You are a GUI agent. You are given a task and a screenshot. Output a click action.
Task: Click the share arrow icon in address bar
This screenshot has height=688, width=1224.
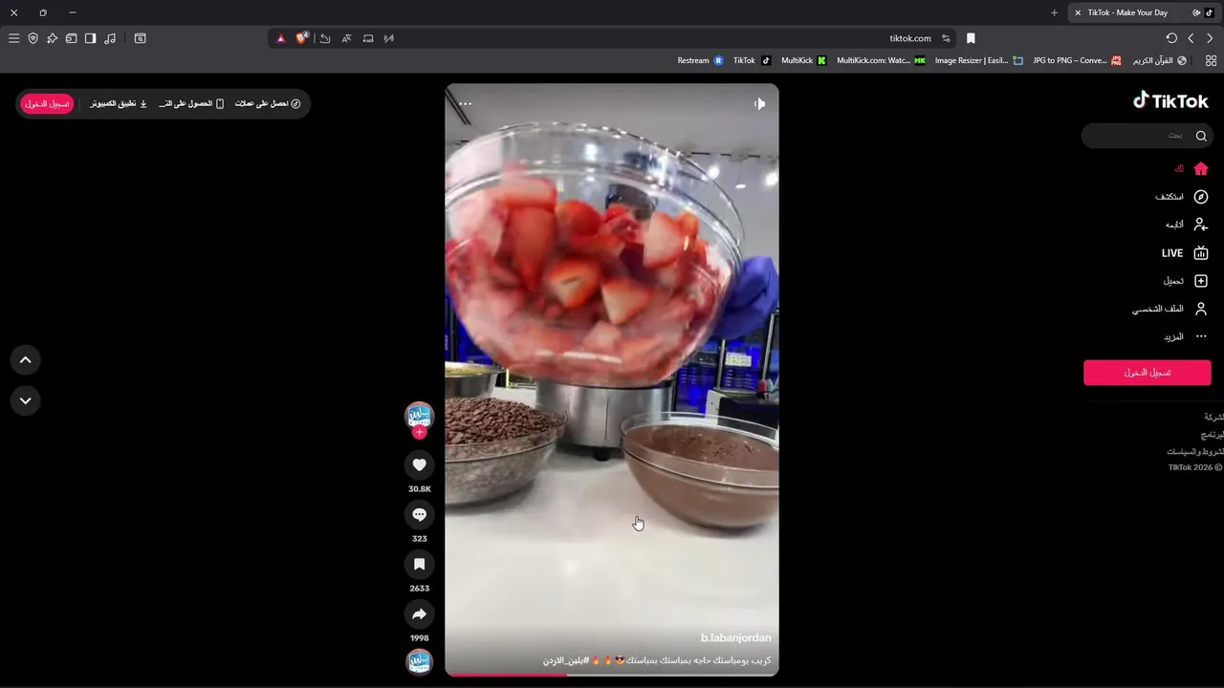(325, 38)
